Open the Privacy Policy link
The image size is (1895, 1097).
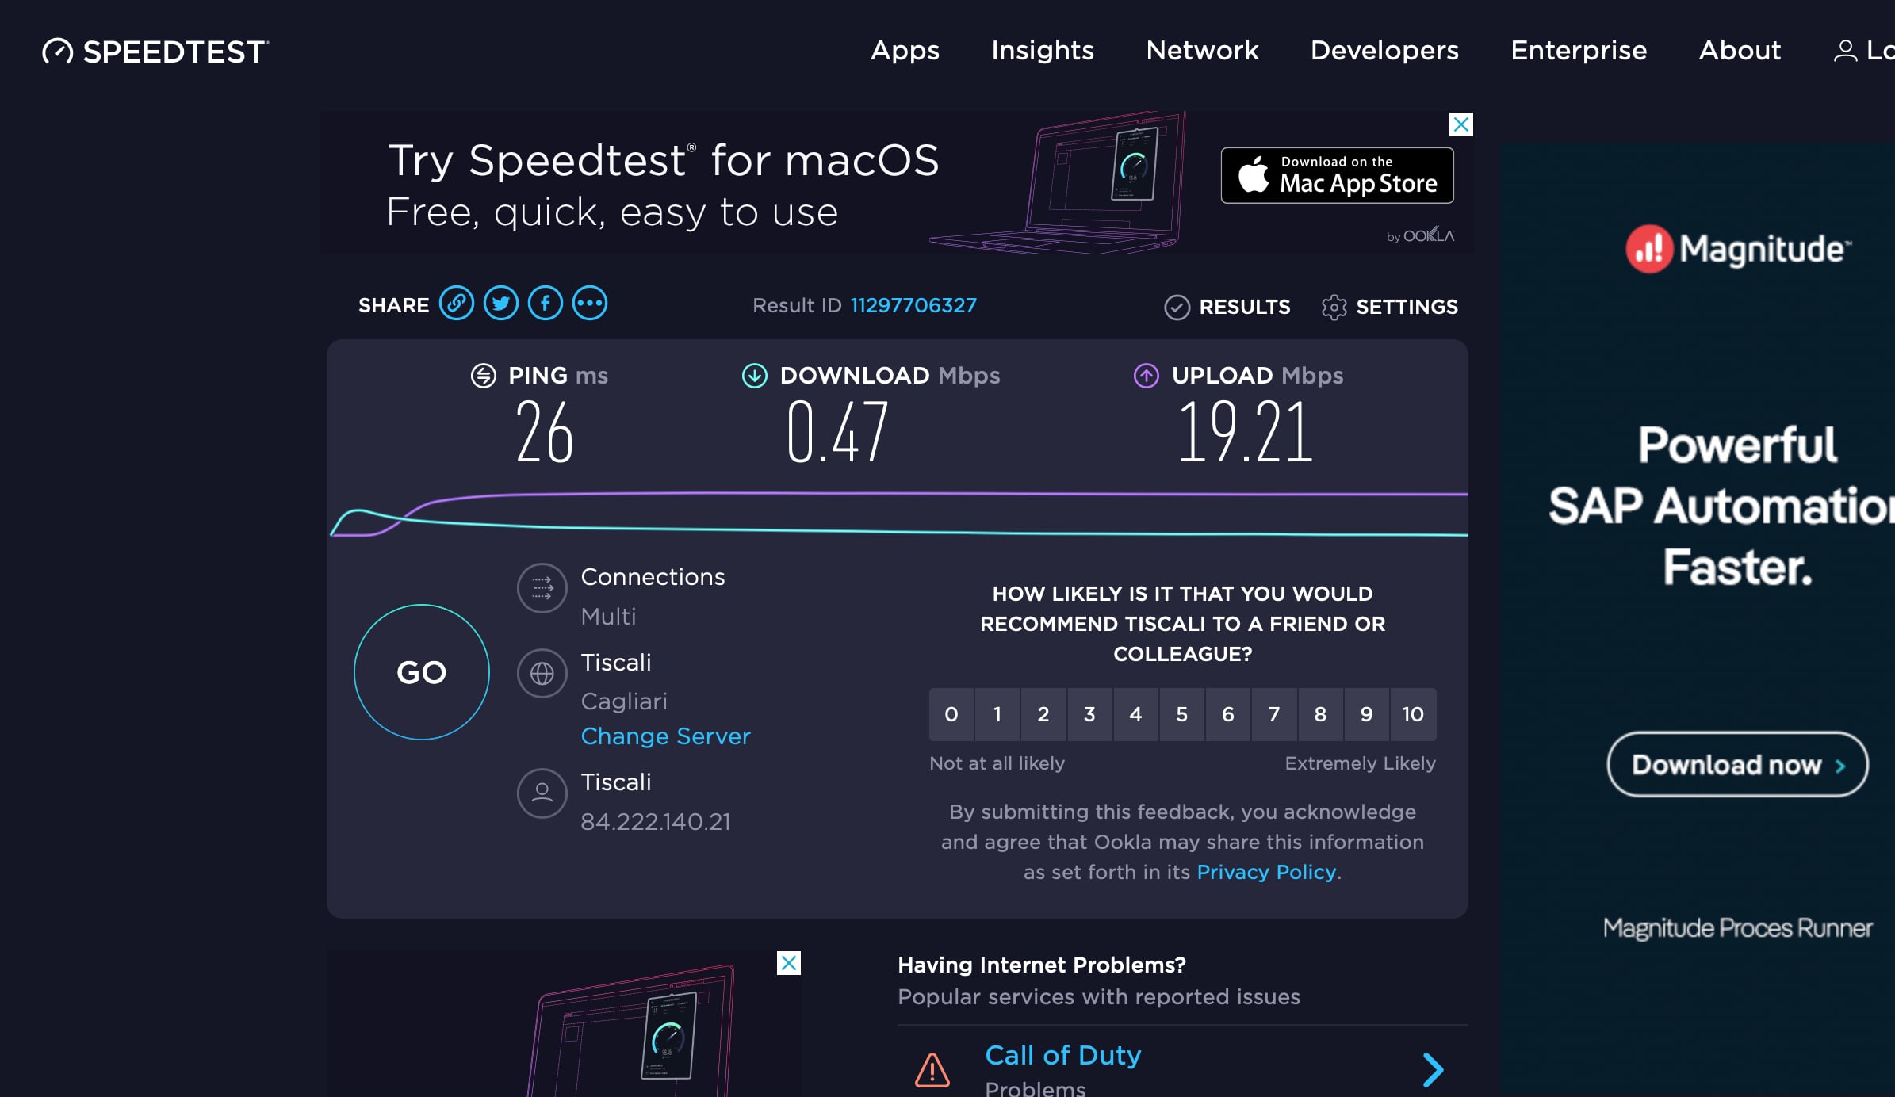[x=1266, y=872]
